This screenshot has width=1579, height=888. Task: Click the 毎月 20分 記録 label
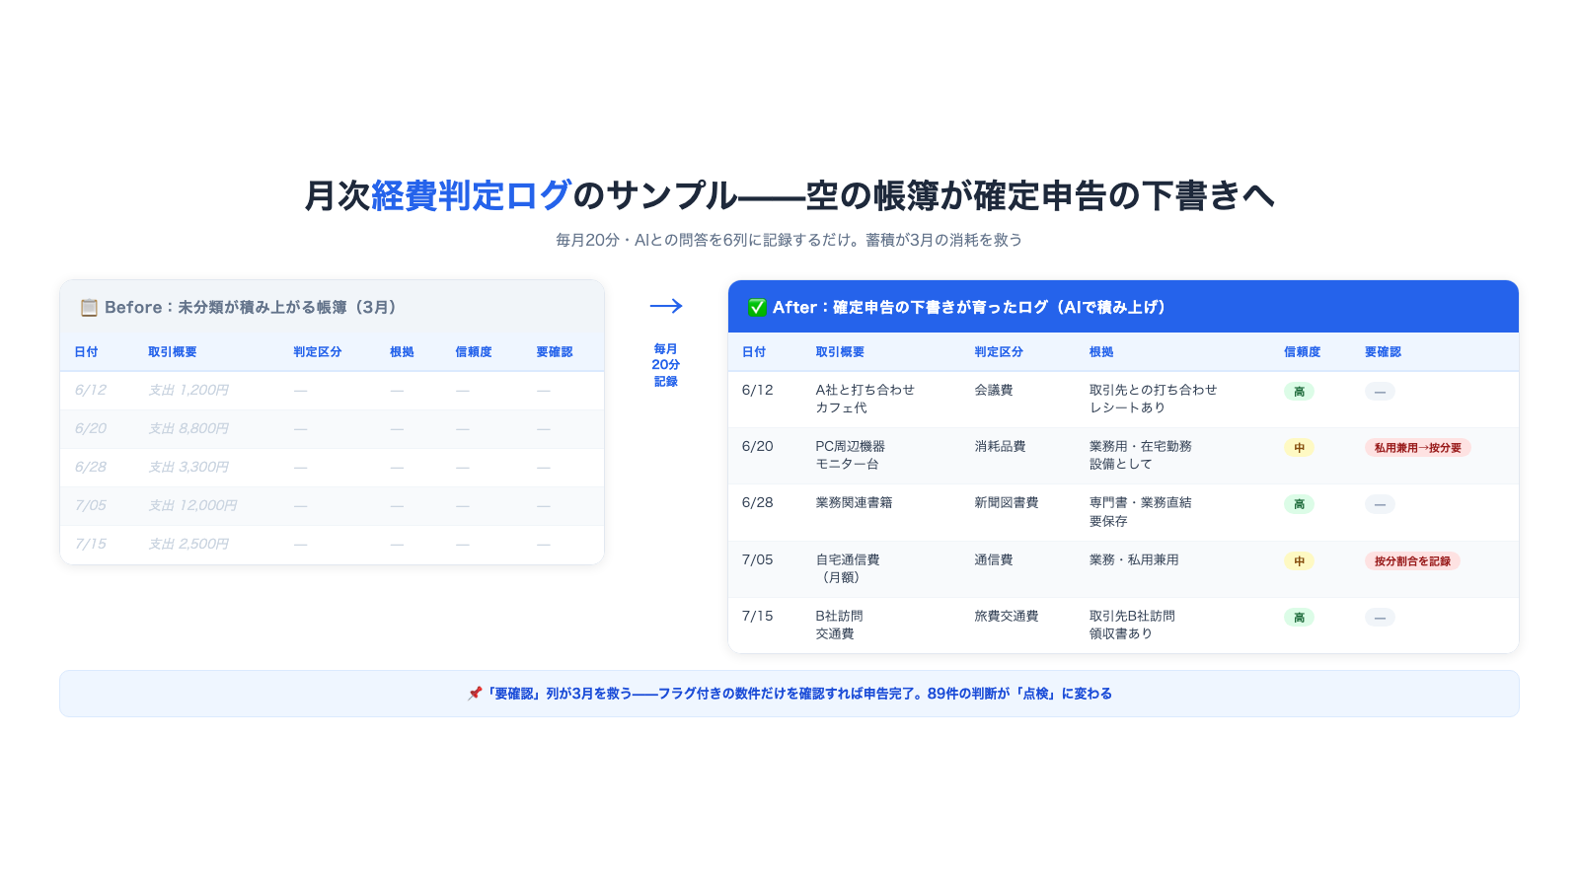click(x=666, y=365)
